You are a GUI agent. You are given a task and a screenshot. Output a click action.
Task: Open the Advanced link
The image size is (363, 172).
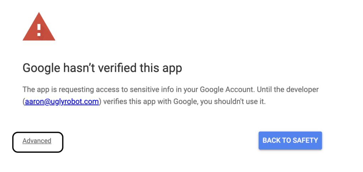point(37,141)
